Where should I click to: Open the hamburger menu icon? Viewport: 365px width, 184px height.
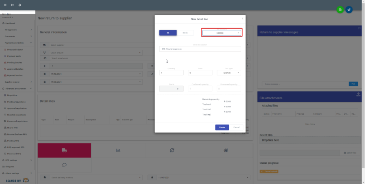[5, 5]
